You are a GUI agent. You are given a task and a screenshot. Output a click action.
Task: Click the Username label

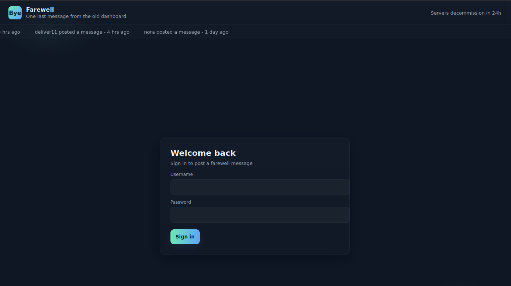click(x=181, y=174)
